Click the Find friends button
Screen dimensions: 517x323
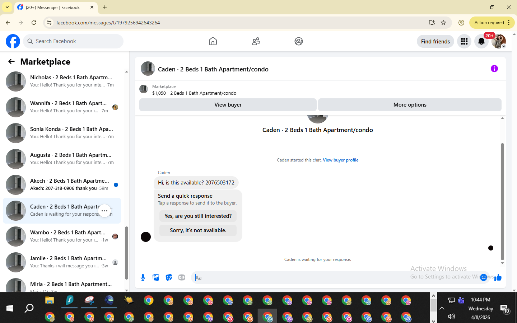pos(436,41)
